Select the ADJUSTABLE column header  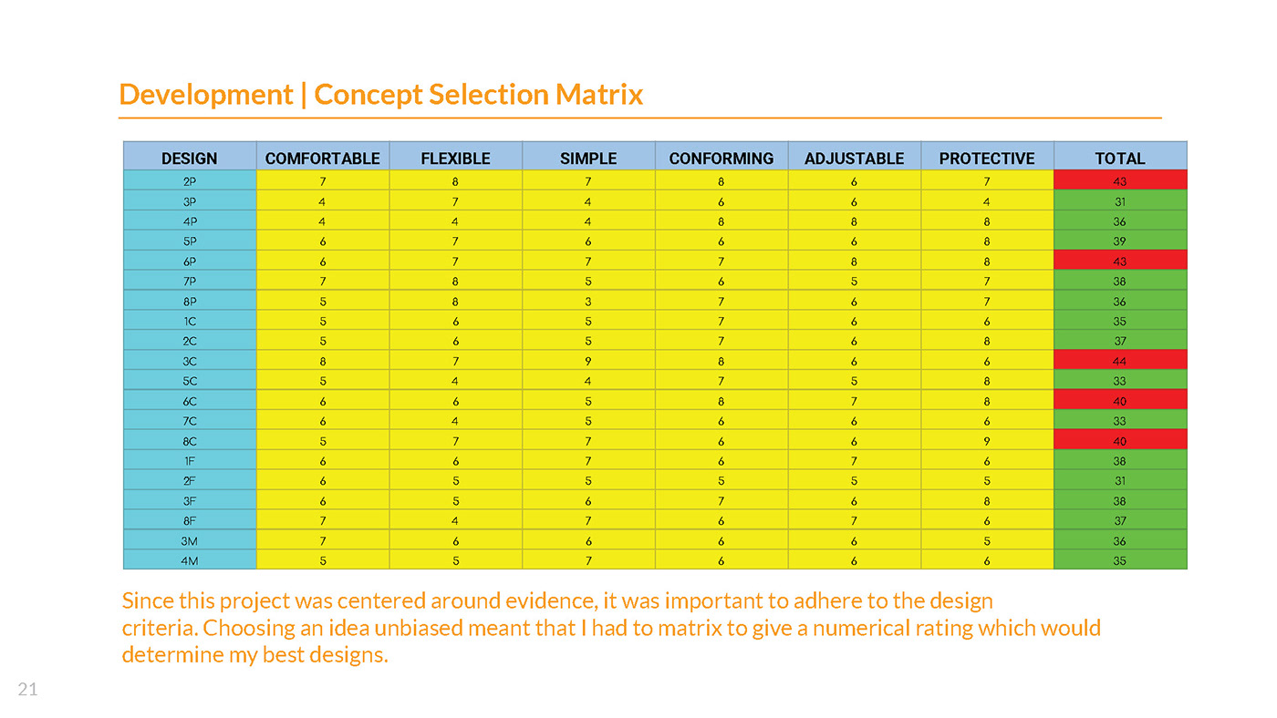[854, 158]
